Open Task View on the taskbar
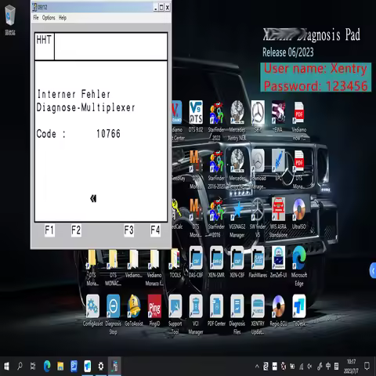The width and height of the screenshot is (376, 376). click(x=33, y=367)
